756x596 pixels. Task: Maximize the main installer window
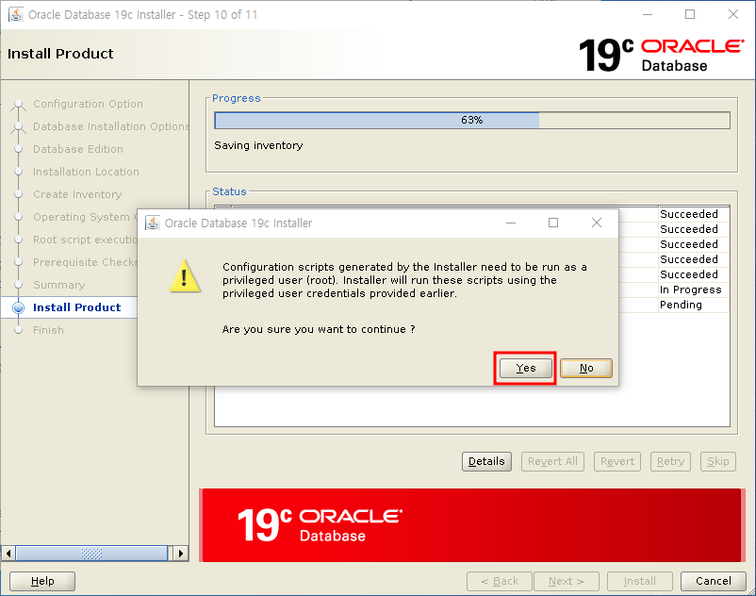click(x=690, y=14)
